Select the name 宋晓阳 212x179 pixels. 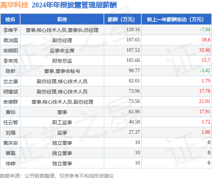[11, 51]
